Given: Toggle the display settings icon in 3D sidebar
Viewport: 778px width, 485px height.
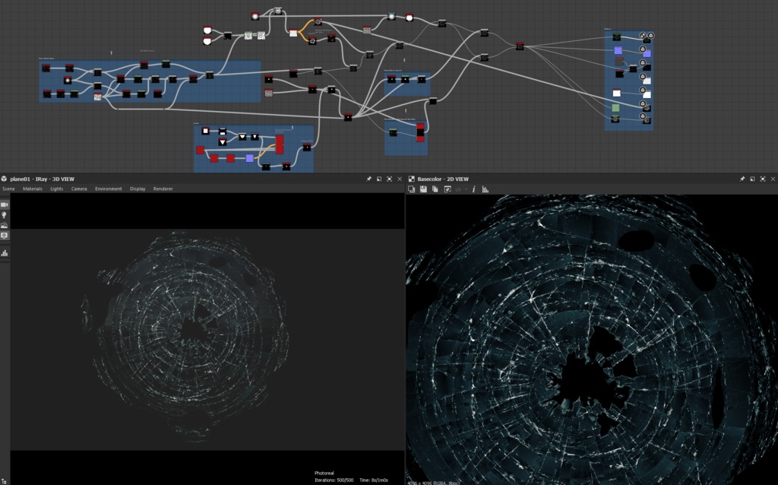Looking at the screenshot, I should click(x=5, y=236).
